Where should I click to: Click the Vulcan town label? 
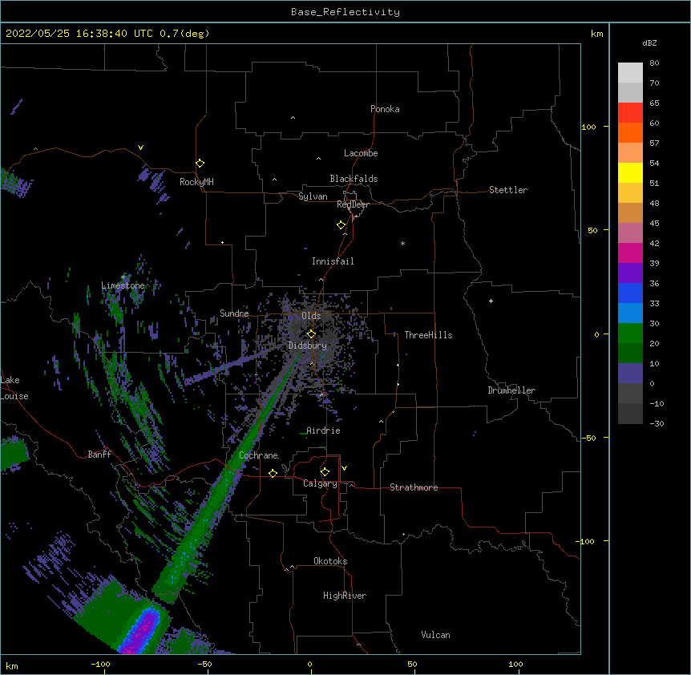coord(435,635)
